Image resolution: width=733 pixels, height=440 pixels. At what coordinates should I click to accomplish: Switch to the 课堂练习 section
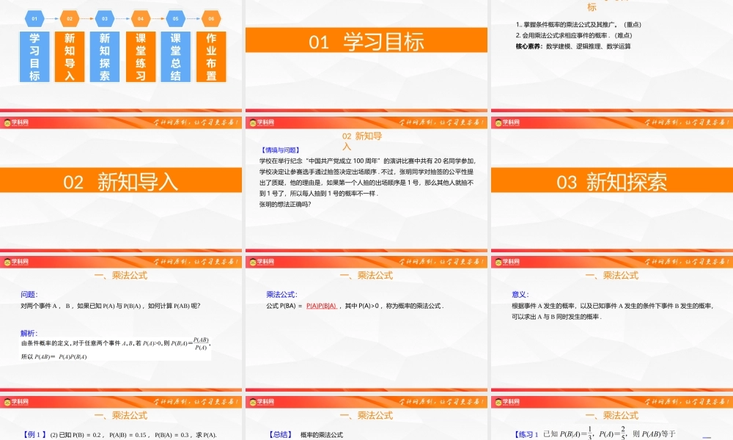tap(139, 57)
